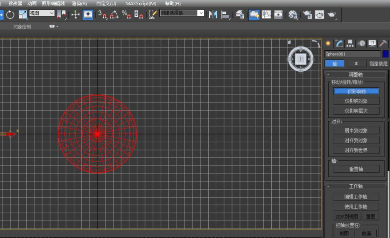Open the Schematic View icon

(x=278, y=15)
